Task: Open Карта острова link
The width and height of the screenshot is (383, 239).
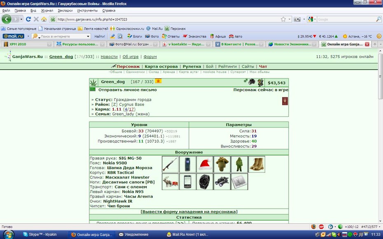Action: 161,66
